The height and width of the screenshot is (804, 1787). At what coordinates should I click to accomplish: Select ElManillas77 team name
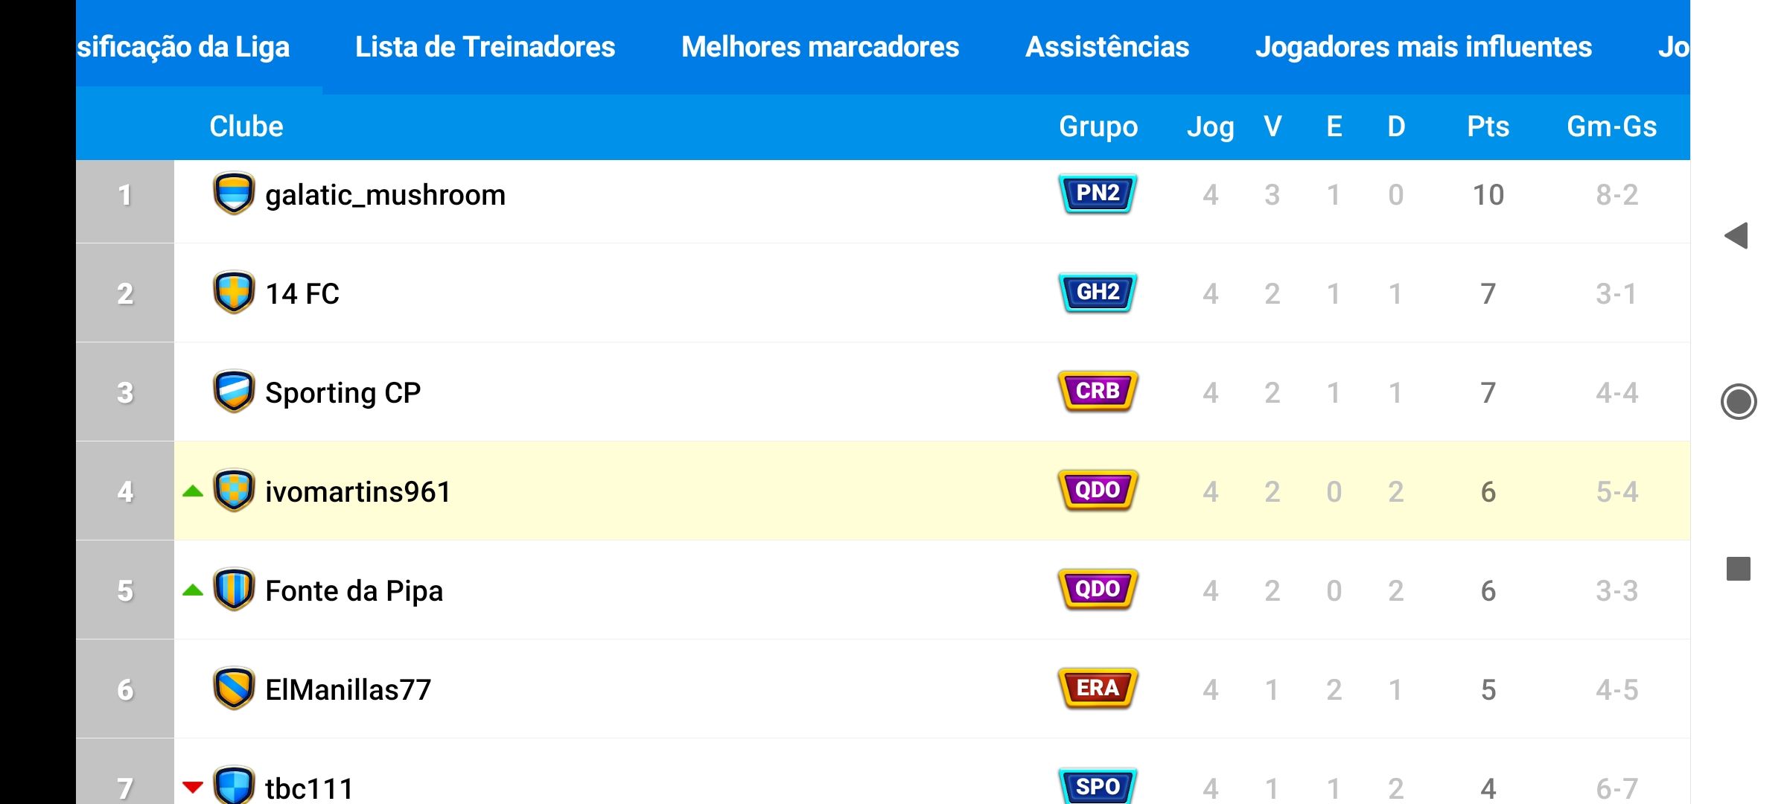(348, 690)
